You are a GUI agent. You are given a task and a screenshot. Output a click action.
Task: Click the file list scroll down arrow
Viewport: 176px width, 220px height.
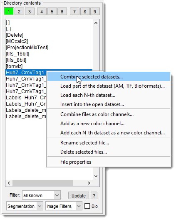click(x=96, y=176)
